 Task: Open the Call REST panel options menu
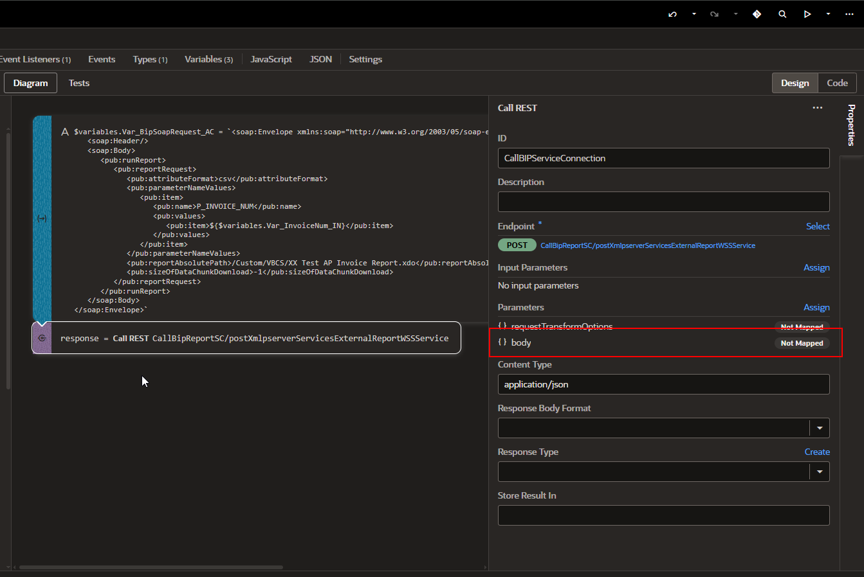(818, 108)
